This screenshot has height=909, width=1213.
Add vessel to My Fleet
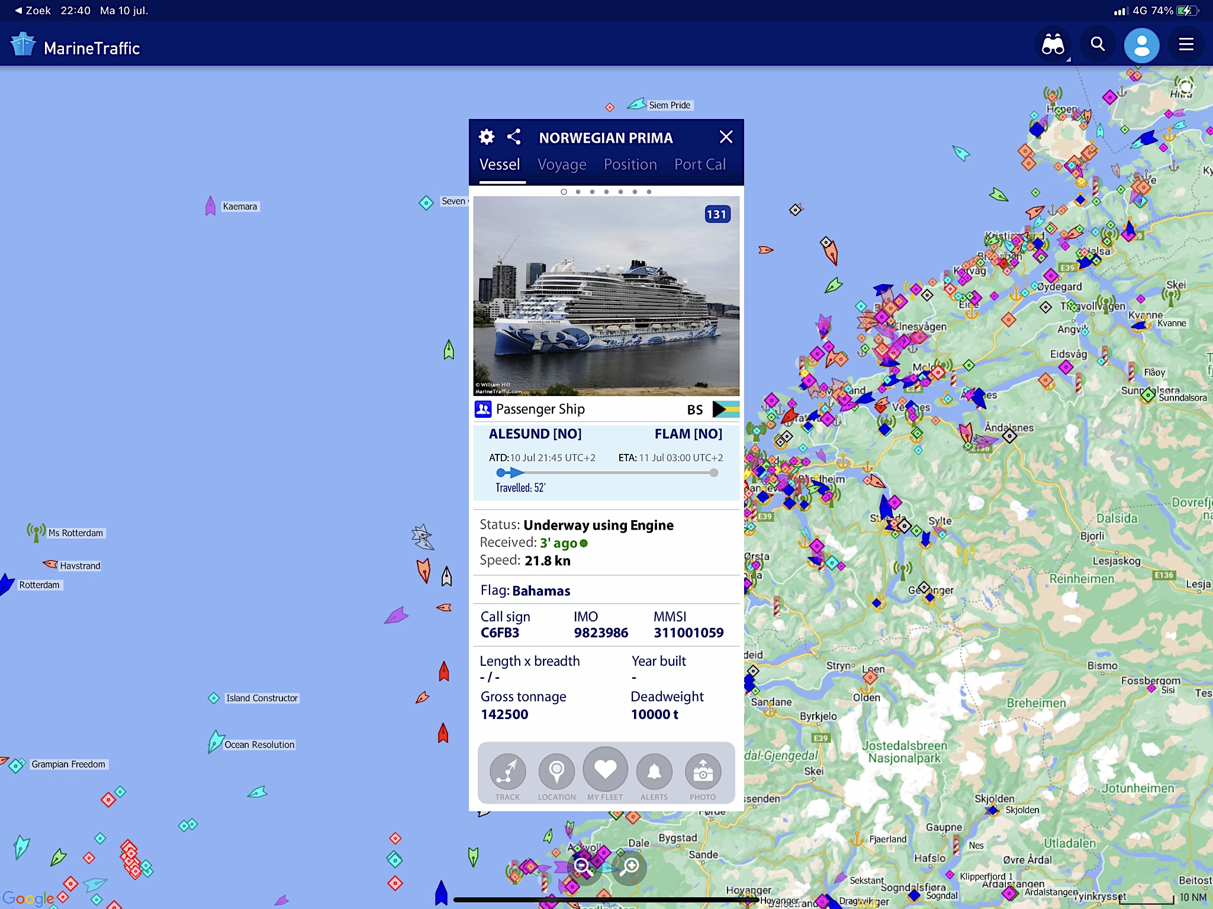(605, 770)
